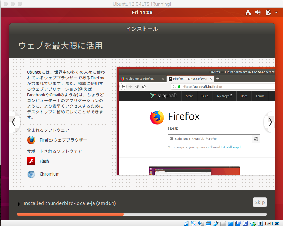Click the 'ウェブを最大限に活用' slide heading
Screen dimensions: 283x226
coord(60,46)
